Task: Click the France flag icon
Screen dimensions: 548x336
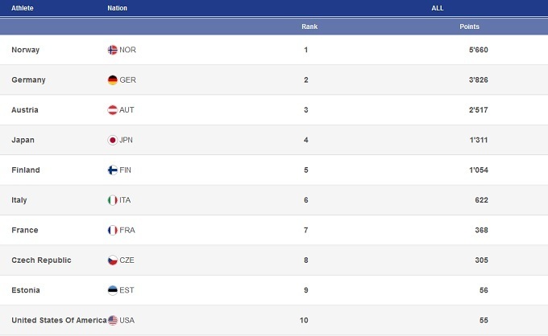Action: point(112,231)
